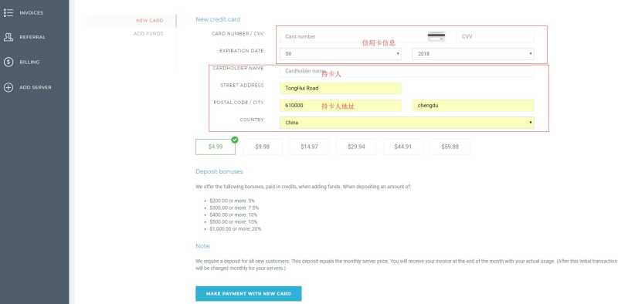Click the Add Server plus icon

8,87
